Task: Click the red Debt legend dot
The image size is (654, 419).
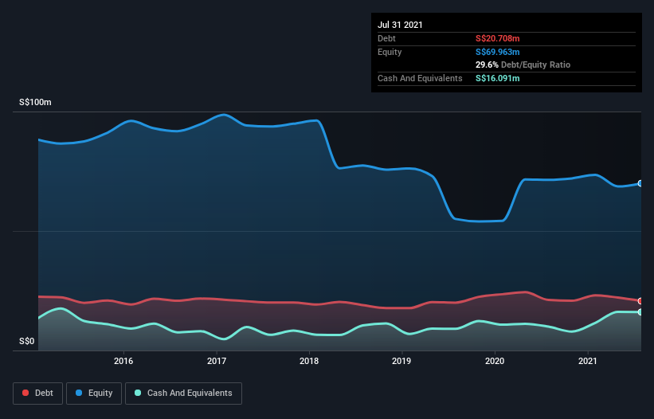Action: (x=25, y=393)
